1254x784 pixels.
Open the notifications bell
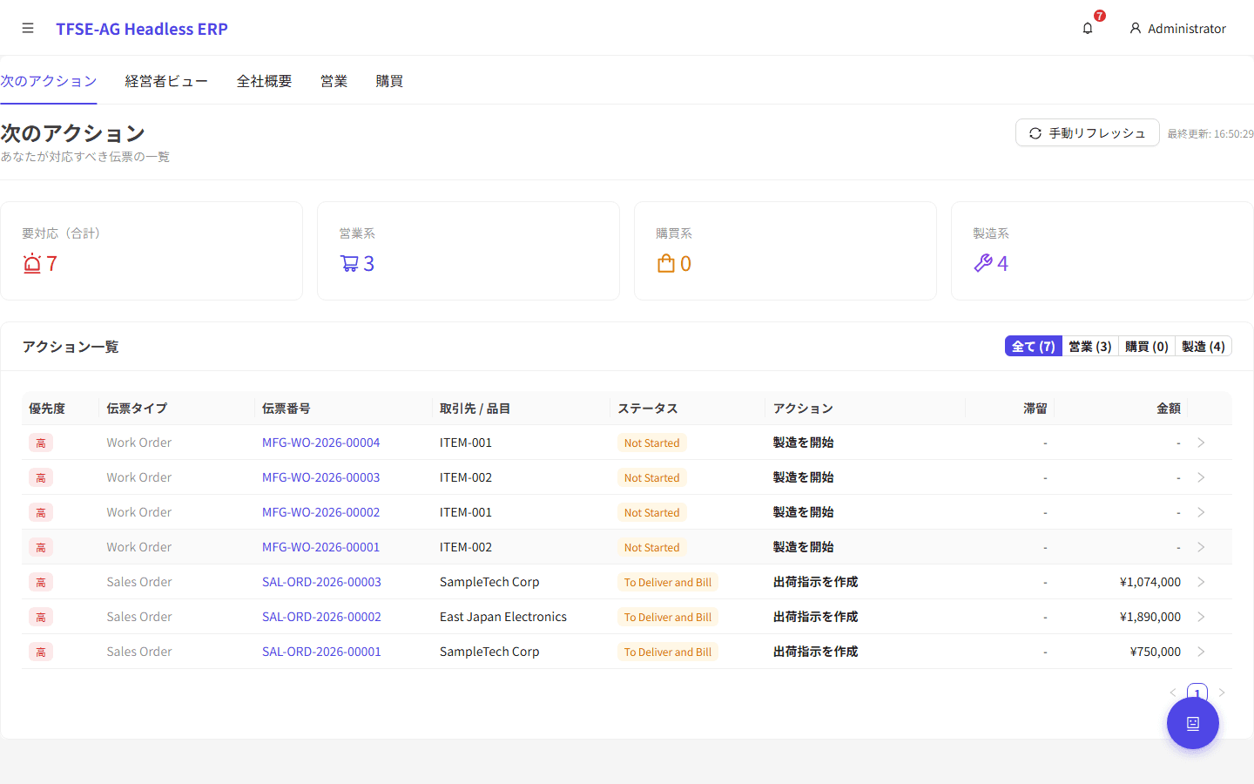click(1088, 29)
